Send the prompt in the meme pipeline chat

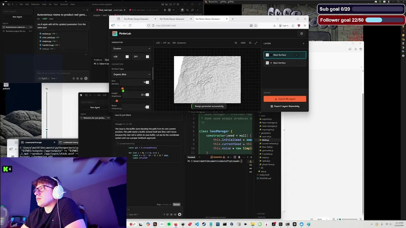pos(86,78)
